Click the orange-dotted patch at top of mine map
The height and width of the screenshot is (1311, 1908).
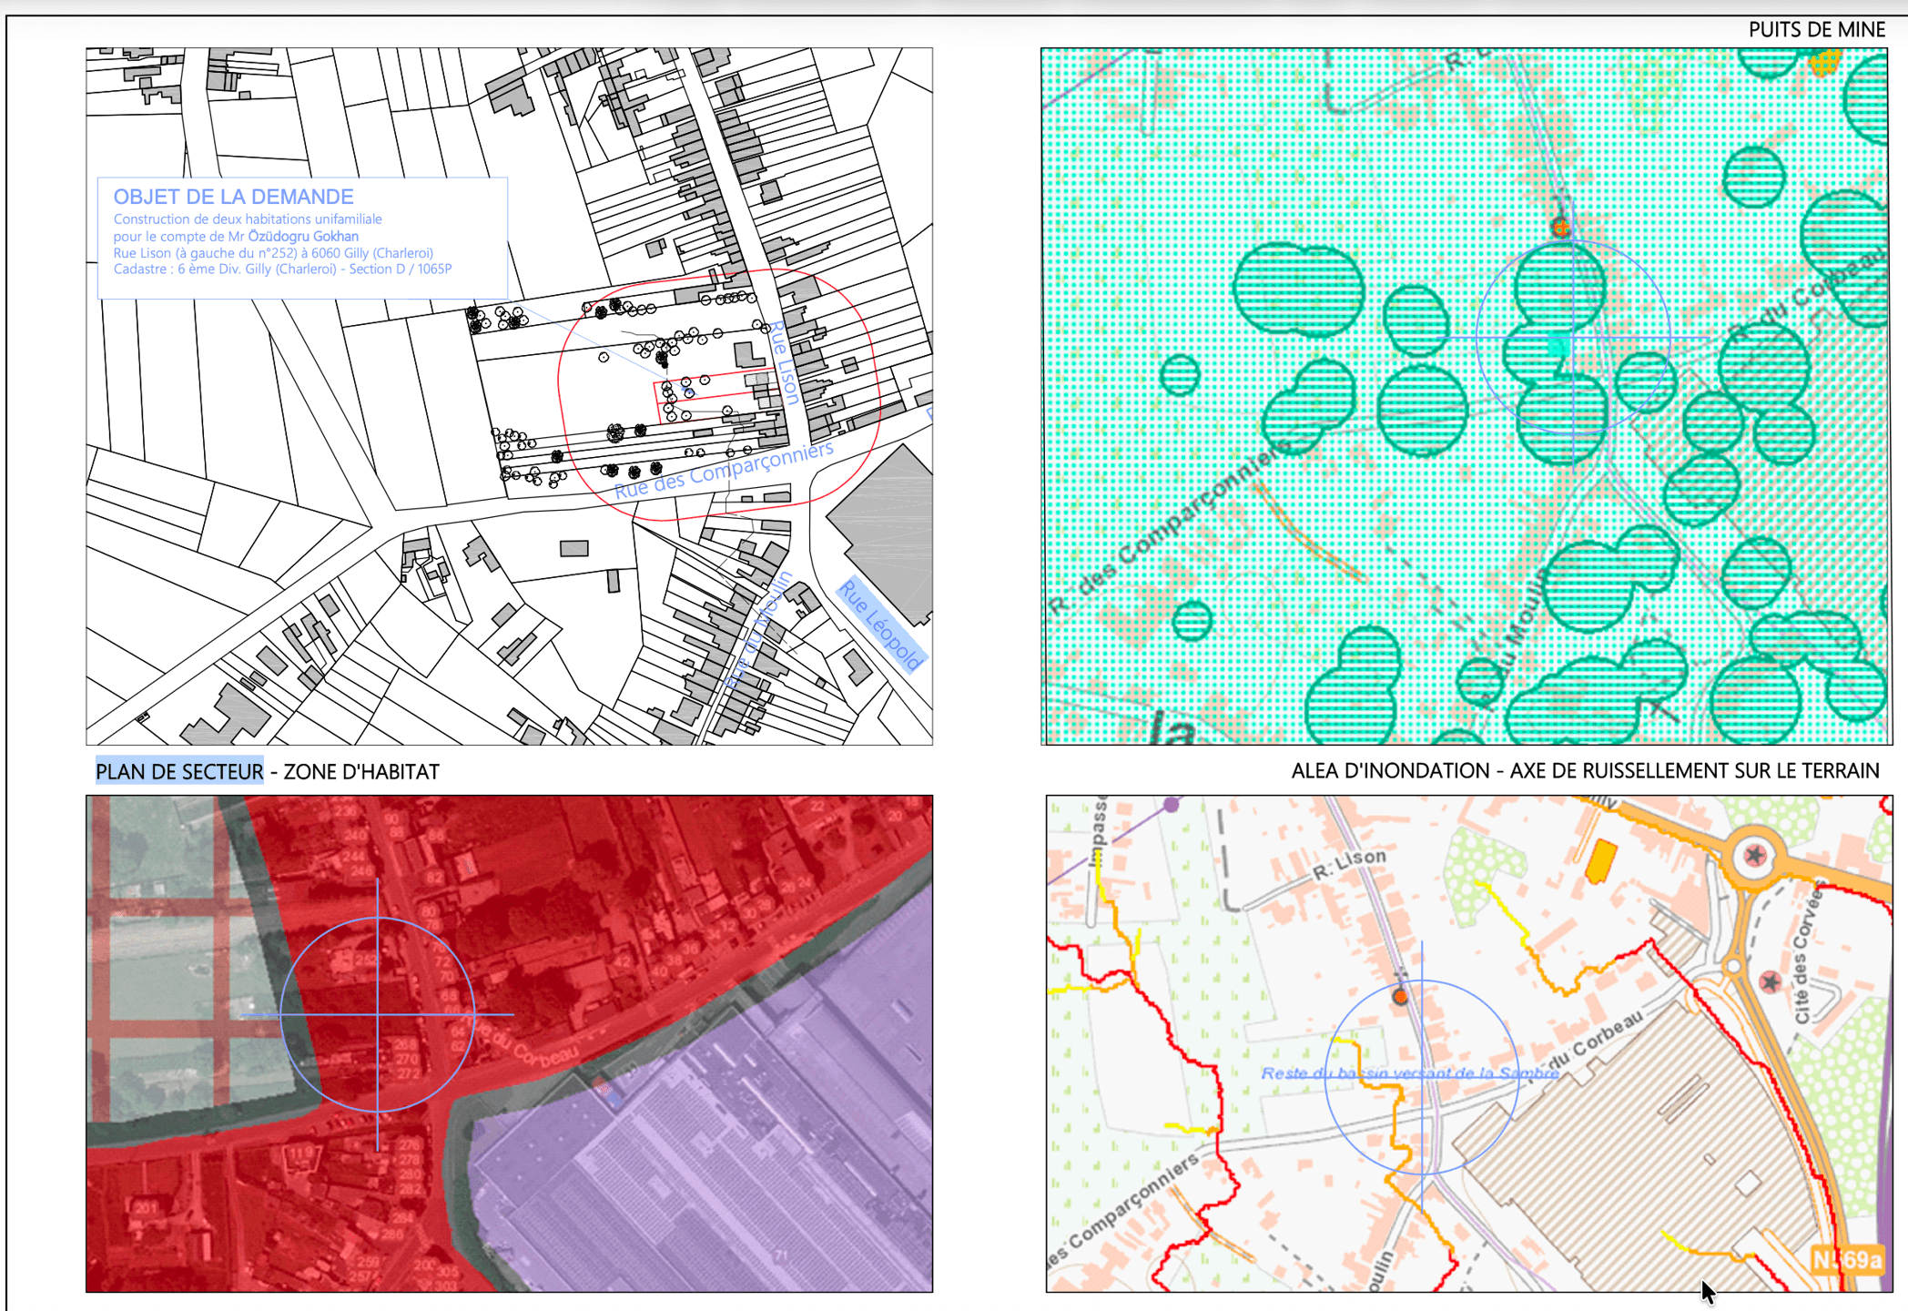pos(1824,62)
